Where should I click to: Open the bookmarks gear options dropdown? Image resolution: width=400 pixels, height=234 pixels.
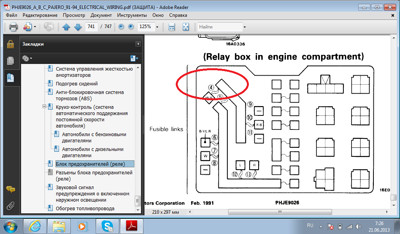coord(27,58)
